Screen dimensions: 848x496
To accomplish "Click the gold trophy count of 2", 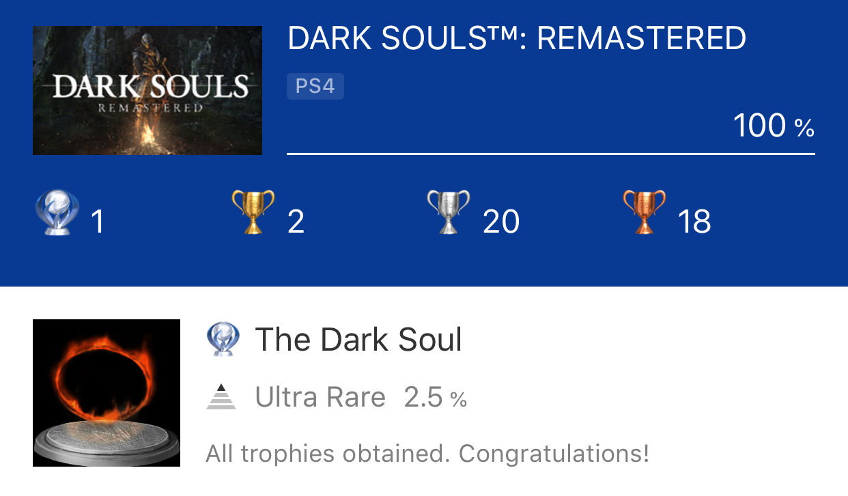I will click(x=296, y=222).
